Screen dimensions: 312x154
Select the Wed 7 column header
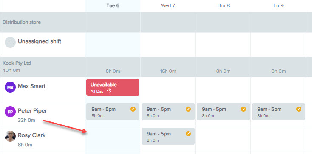[x=168, y=5]
